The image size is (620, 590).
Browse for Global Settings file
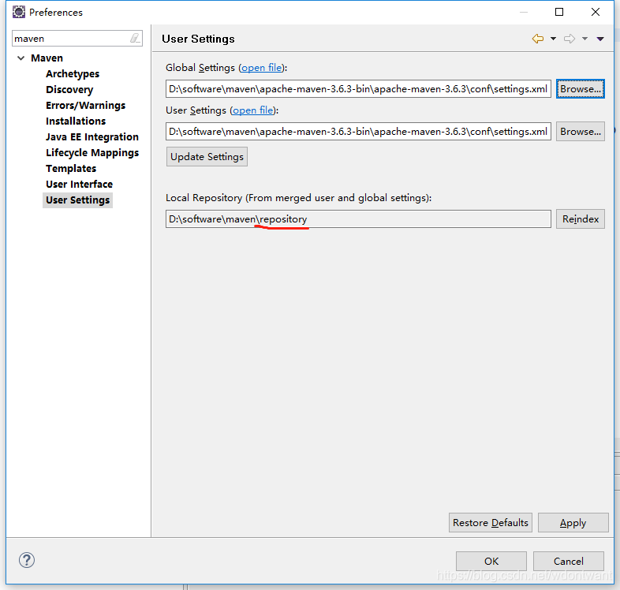pyautogui.click(x=580, y=89)
